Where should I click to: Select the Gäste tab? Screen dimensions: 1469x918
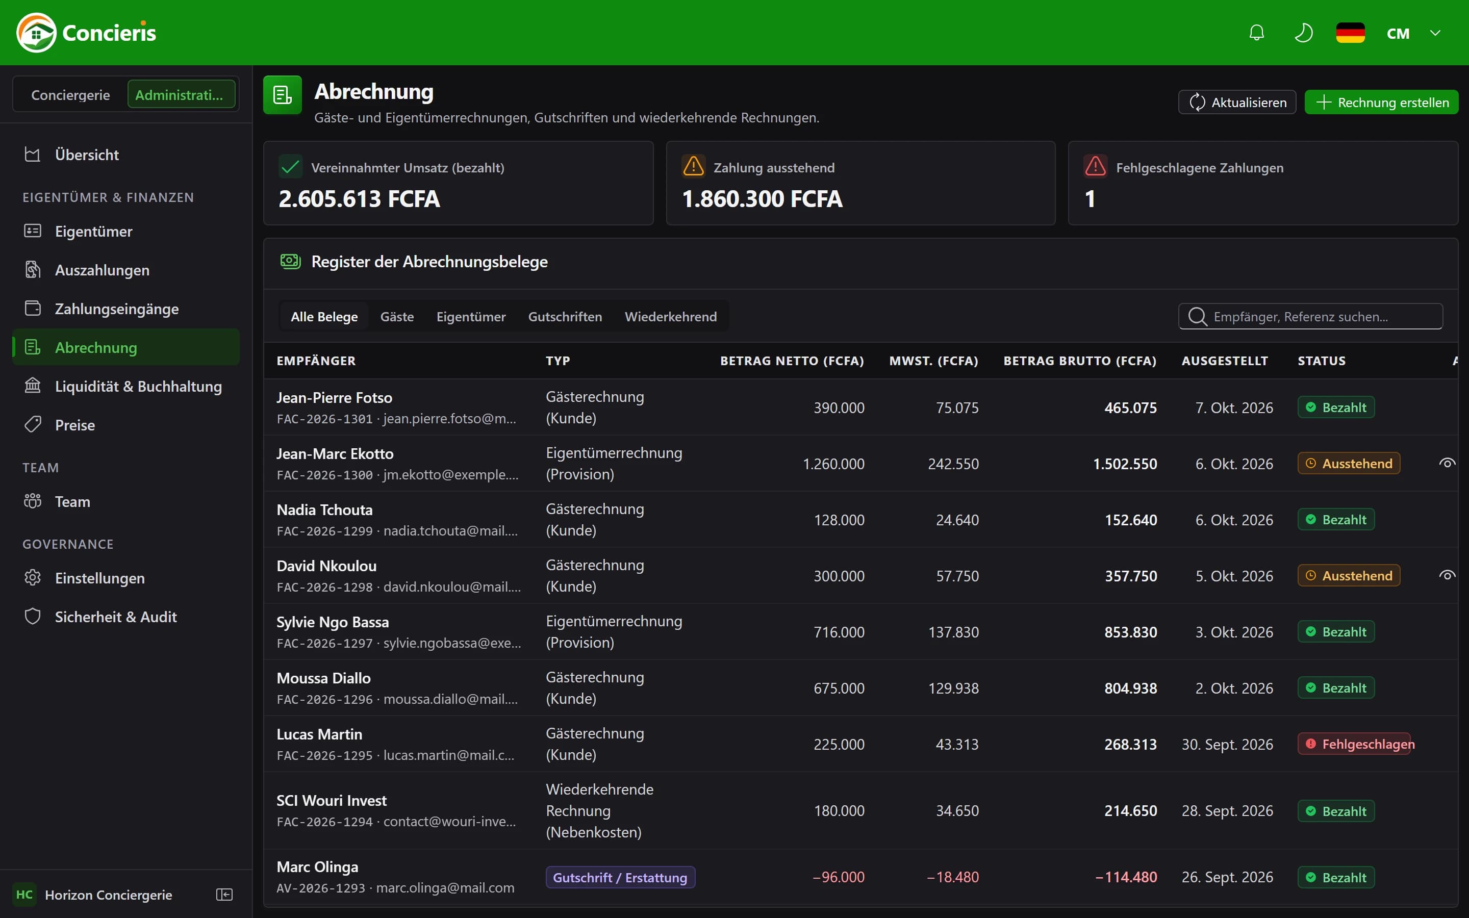click(x=397, y=316)
